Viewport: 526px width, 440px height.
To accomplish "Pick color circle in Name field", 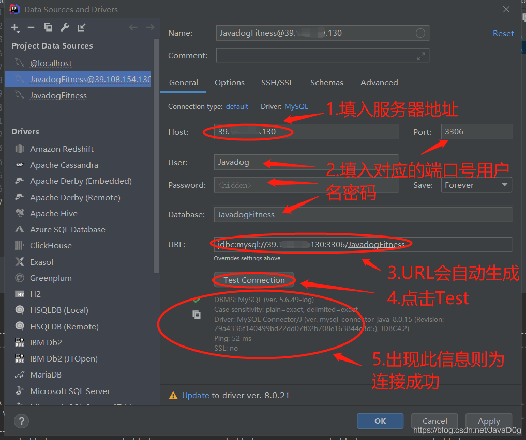I will (x=420, y=33).
